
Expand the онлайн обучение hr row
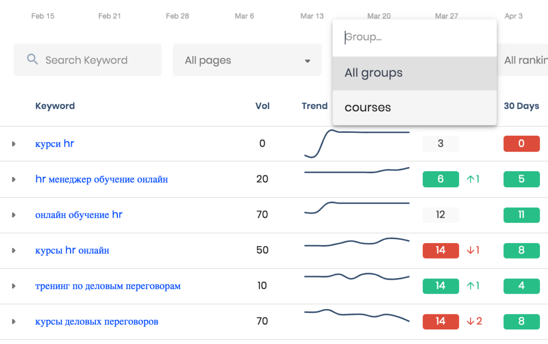point(14,215)
